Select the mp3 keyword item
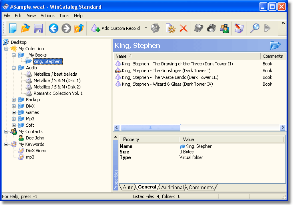This screenshot has width=293, height=206. point(30,157)
